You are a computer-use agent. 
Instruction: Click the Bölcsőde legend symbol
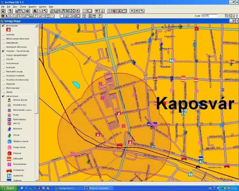point(9,128)
